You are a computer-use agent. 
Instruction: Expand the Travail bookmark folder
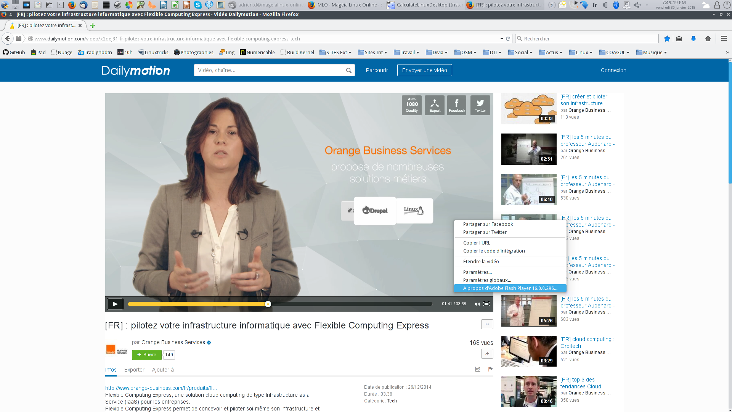pyautogui.click(x=406, y=53)
